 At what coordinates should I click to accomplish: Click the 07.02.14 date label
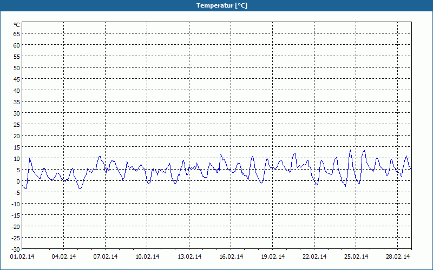click(106, 256)
